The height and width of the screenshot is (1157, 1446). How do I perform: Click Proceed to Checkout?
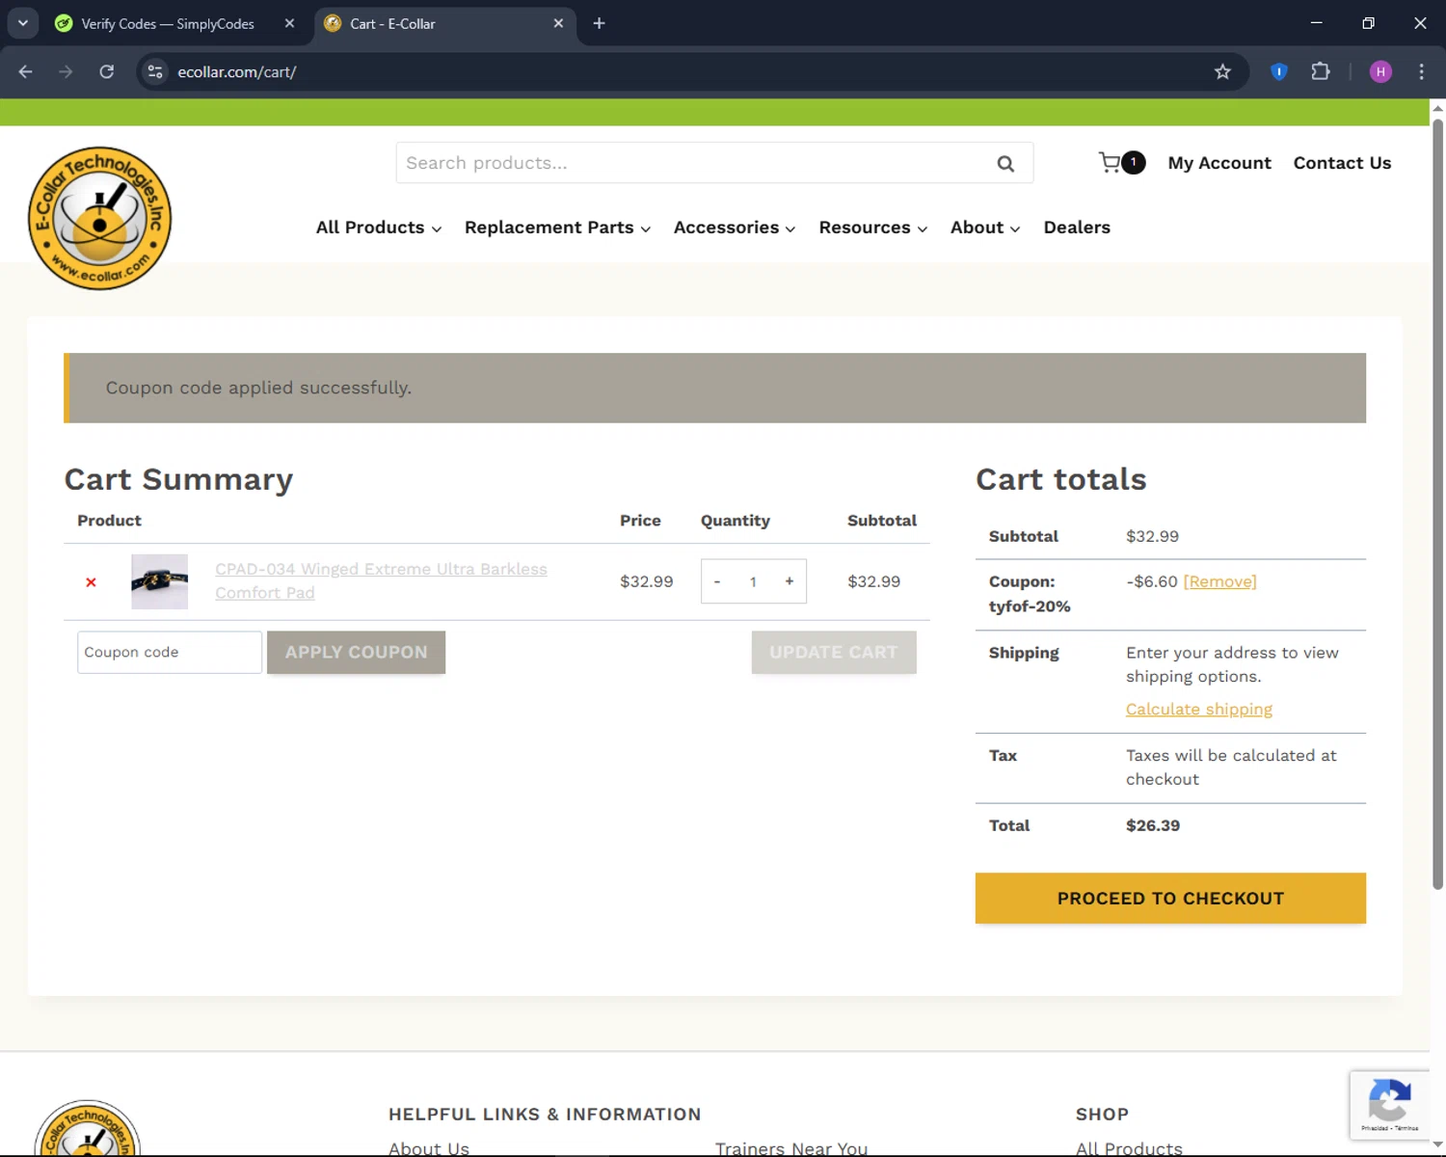point(1170,898)
